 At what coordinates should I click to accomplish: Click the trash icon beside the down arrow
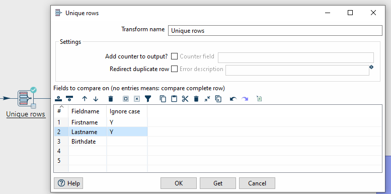click(x=111, y=99)
